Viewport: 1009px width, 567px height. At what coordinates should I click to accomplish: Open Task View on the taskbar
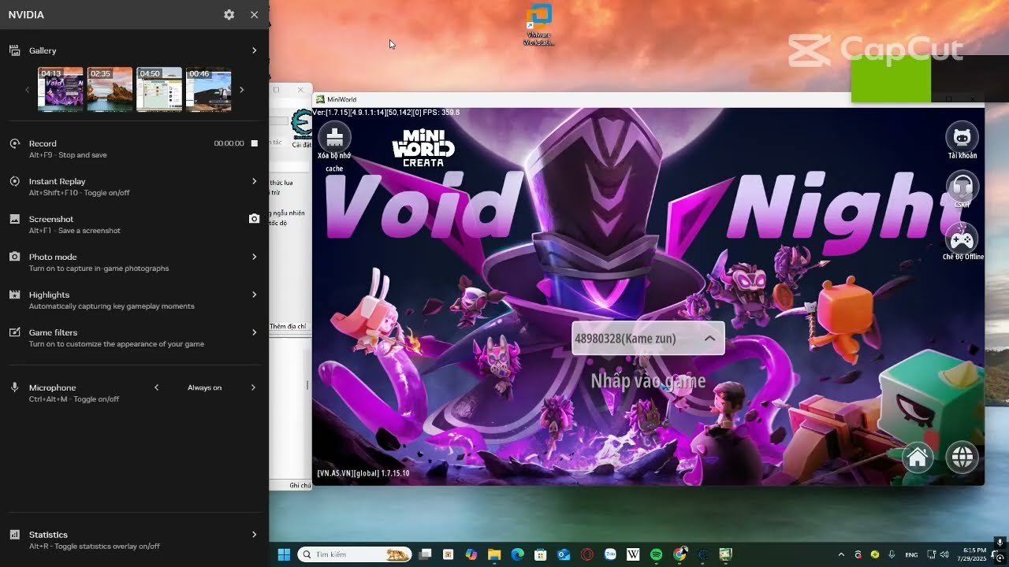coord(425,554)
